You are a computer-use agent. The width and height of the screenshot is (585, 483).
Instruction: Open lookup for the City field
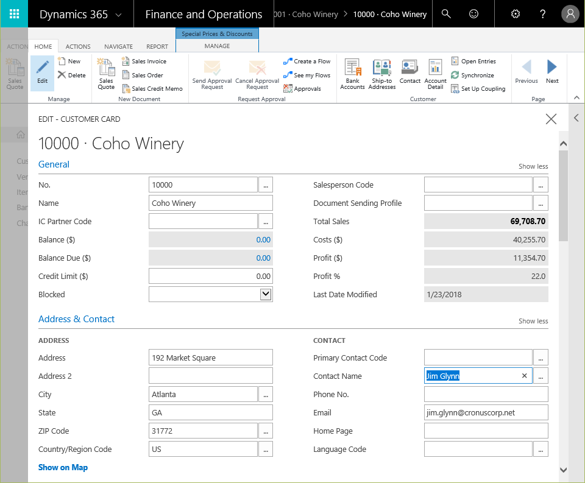click(265, 395)
